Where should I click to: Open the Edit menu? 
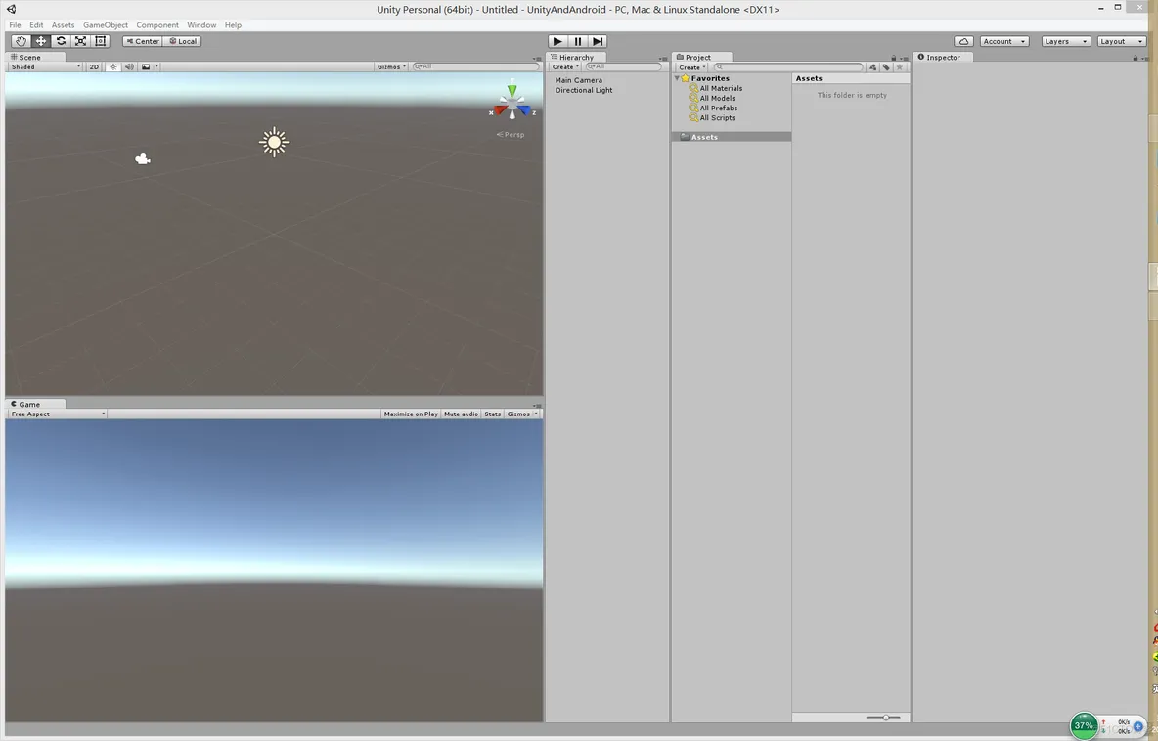point(36,25)
